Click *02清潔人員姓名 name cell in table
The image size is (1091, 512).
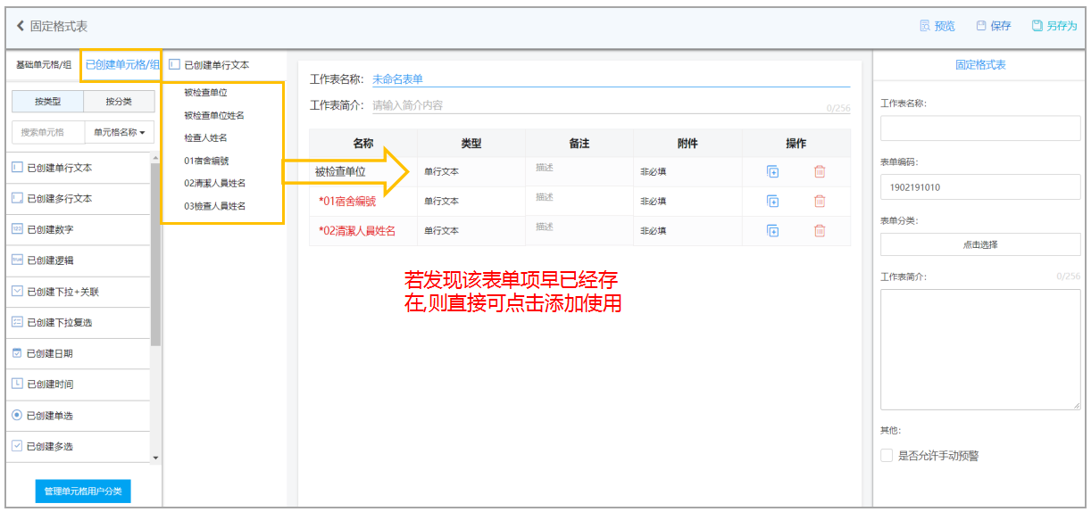[356, 230]
